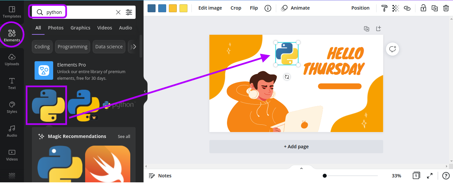Click the + Add page button
Image resolution: width=453 pixels, height=184 pixels.
click(296, 147)
